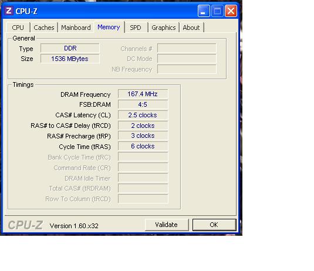Click the Memory tab
This screenshot has height=271, width=314.
109,27
